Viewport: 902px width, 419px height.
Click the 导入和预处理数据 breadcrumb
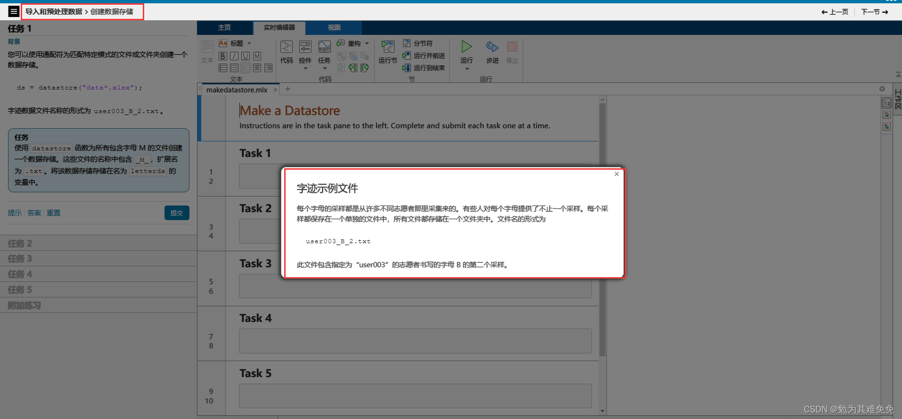click(54, 11)
